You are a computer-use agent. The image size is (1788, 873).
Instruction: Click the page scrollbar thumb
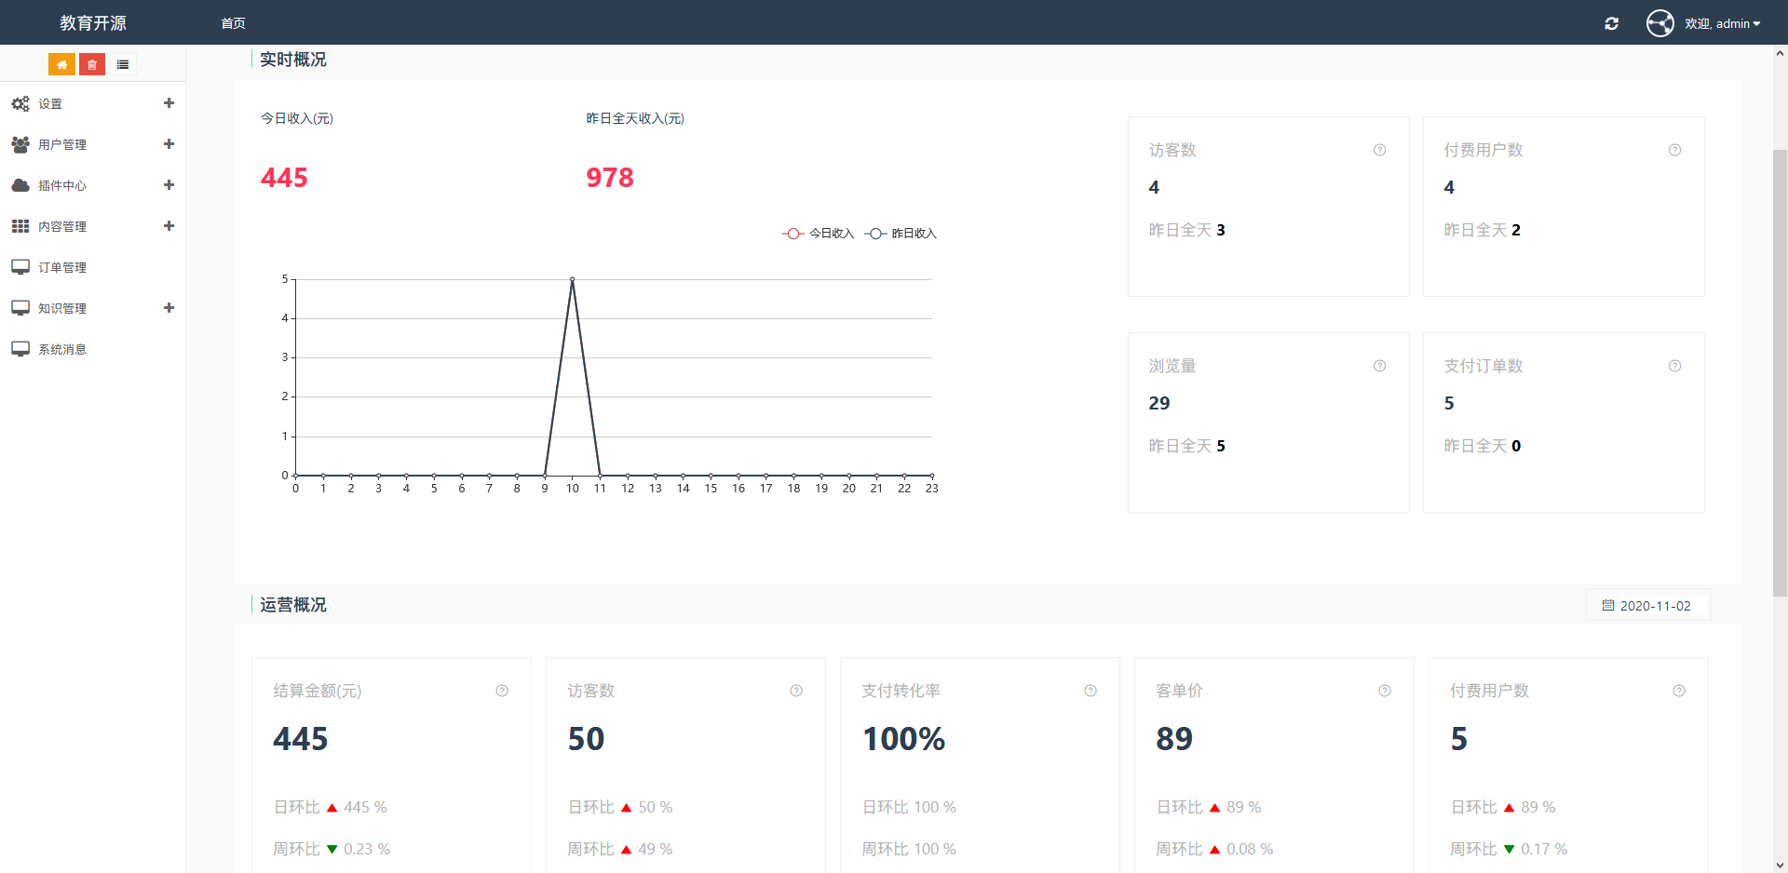coord(1780,372)
